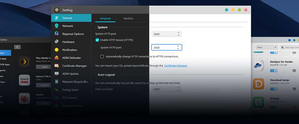Click the DataSync for Yandex app icon
299x124 pixels.
point(259,65)
